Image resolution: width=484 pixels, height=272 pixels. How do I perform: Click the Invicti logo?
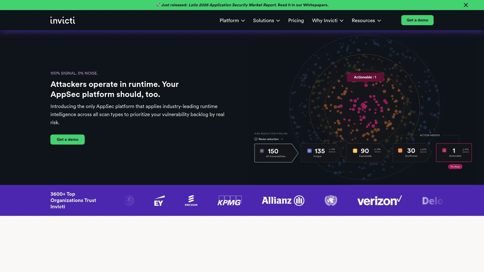(x=63, y=20)
